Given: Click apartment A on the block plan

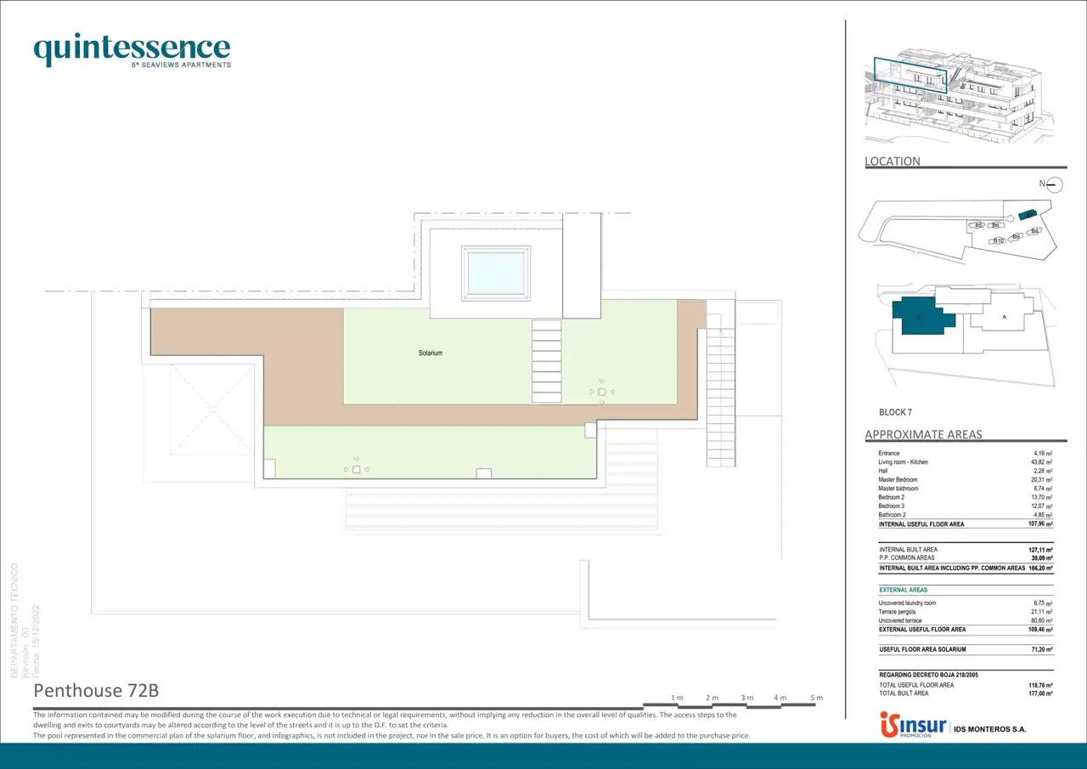Looking at the screenshot, I should [x=1004, y=317].
